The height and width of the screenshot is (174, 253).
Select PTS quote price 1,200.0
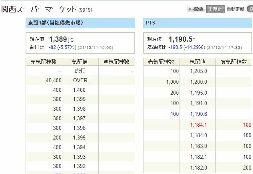point(199,82)
